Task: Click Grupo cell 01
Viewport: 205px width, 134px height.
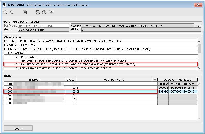Action: (x=71, y=84)
